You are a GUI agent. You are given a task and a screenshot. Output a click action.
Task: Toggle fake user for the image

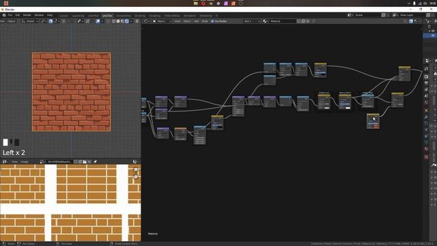click(76, 162)
